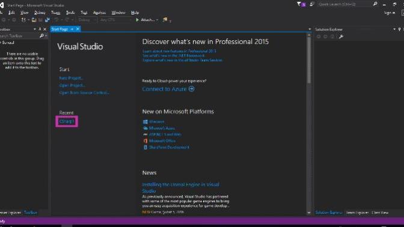
Task: Click the Find in Files toolbar icon
Action: click(165, 20)
